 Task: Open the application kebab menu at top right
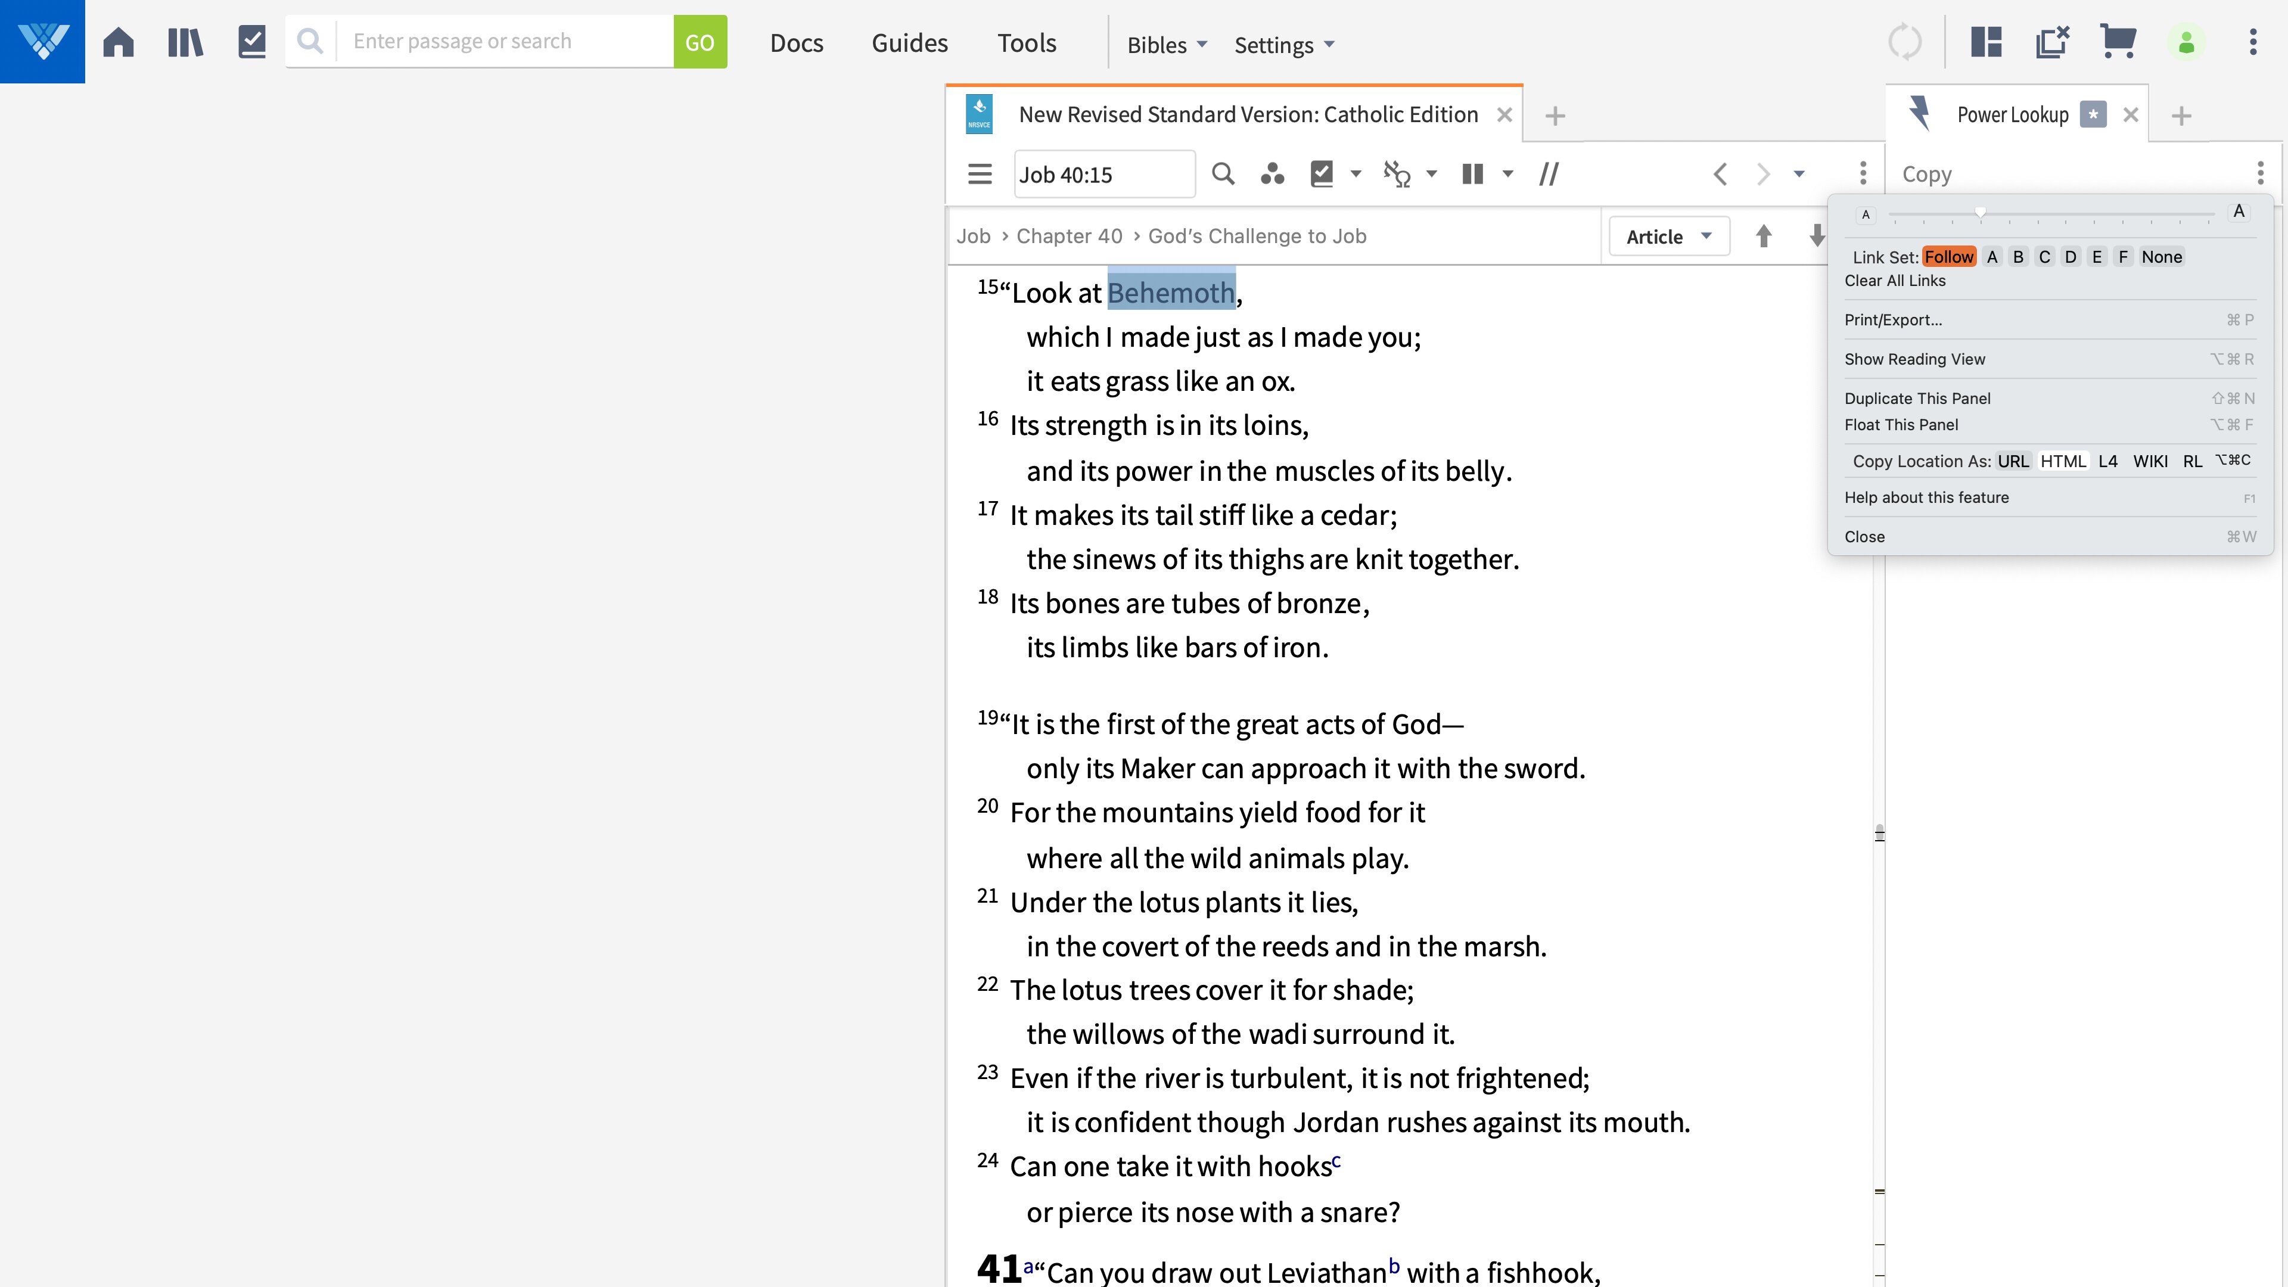point(2253,42)
